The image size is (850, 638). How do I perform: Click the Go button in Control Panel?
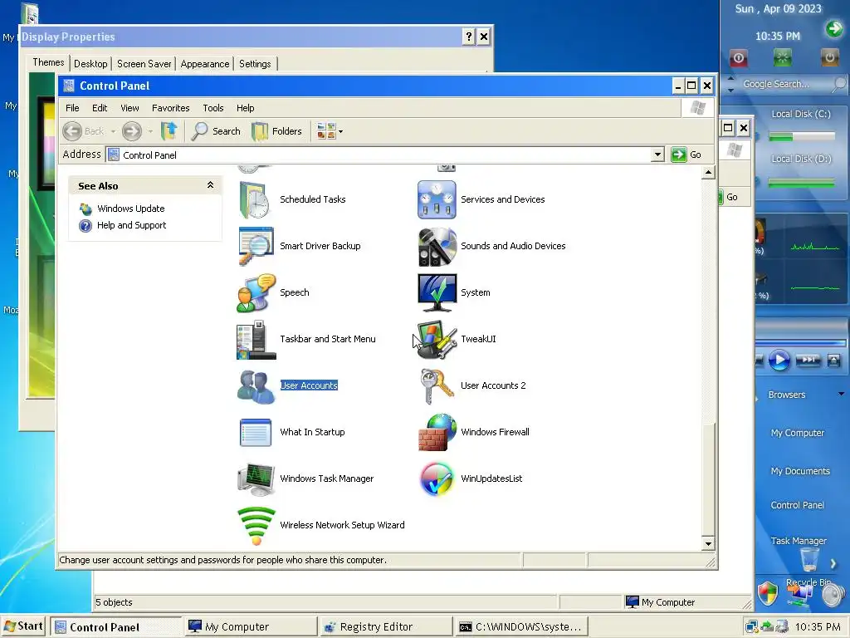tap(686, 155)
